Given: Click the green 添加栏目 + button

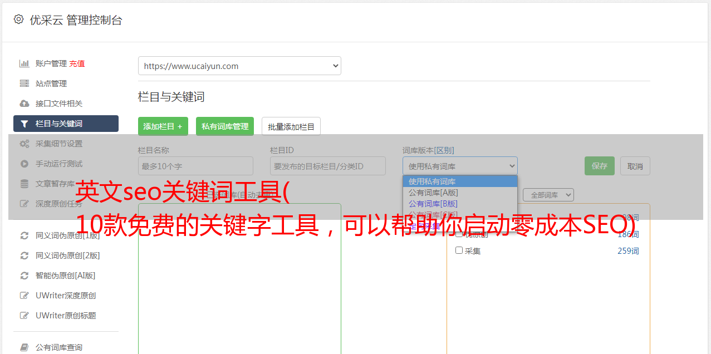Looking at the screenshot, I should (x=163, y=126).
